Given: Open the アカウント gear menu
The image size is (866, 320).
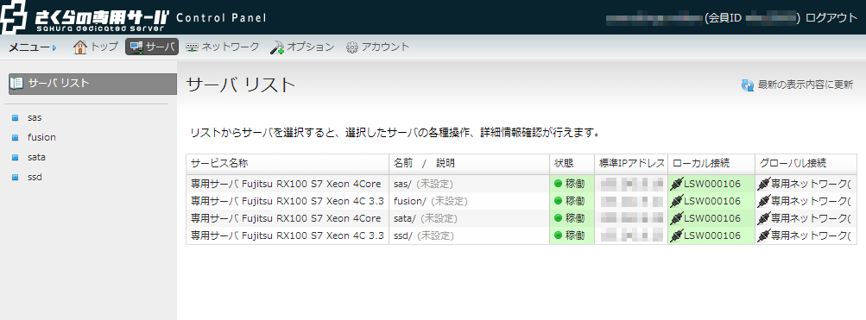Looking at the screenshot, I should click(x=378, y=47).
